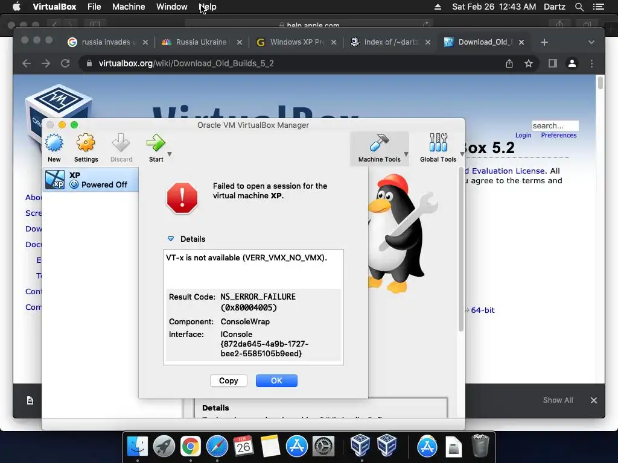
Task: Open Google Chrome from the Dock
Action: [190, 446]
